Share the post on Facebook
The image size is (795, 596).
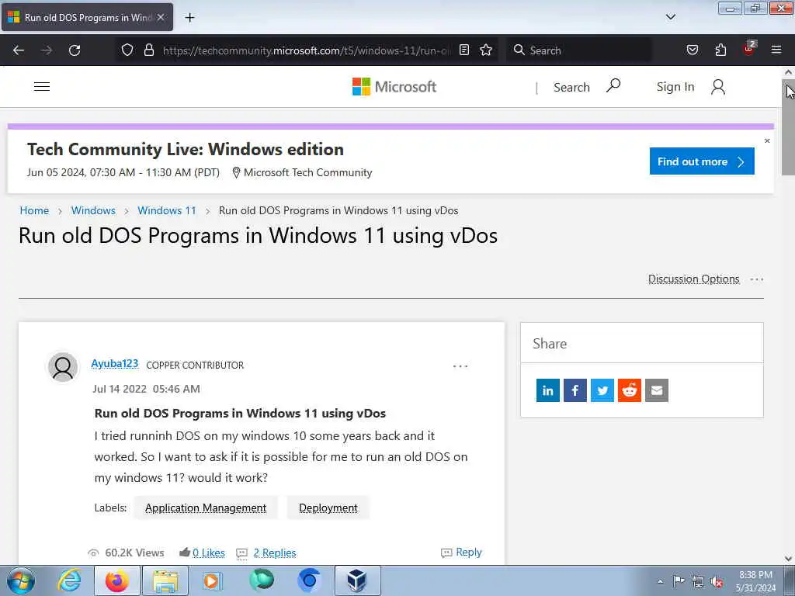point(575,390)
